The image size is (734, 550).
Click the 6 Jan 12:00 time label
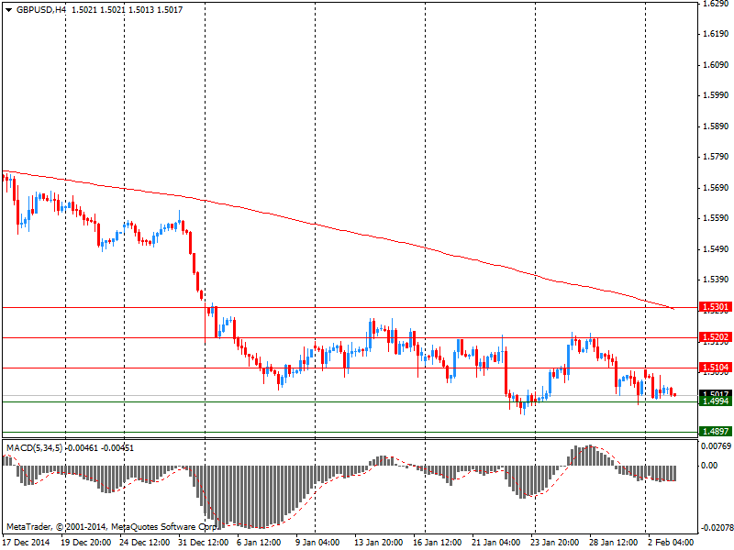(260, 543)
